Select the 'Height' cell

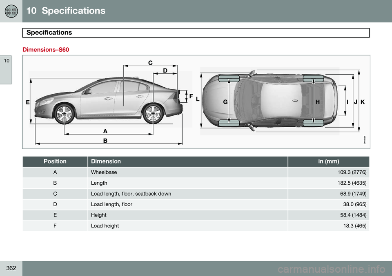coord(188,215)
